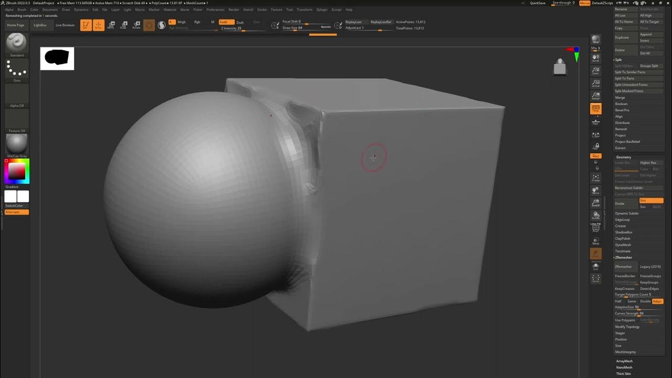Click the QuickSave button
Image resolution: width=672 pixels, height=378 pixels.
tap(538, 3)
